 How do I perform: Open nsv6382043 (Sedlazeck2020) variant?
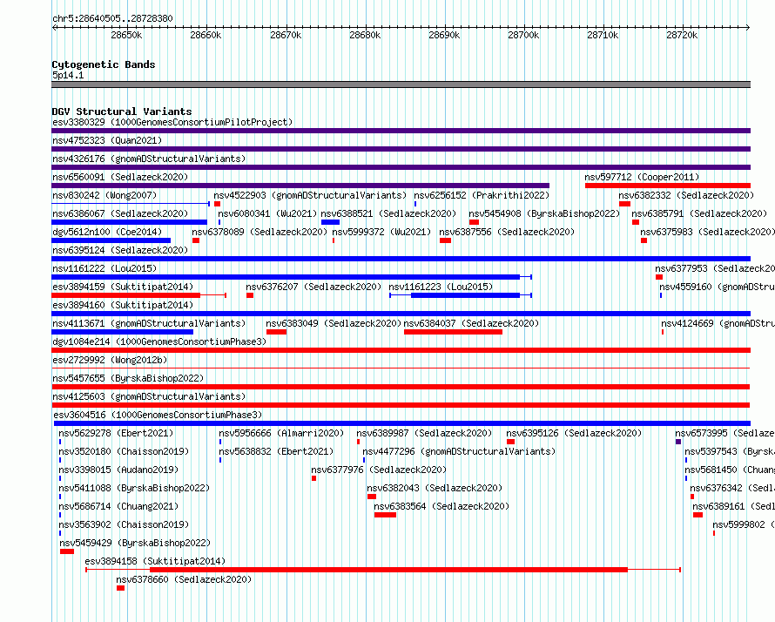click(x=435, y=488)
